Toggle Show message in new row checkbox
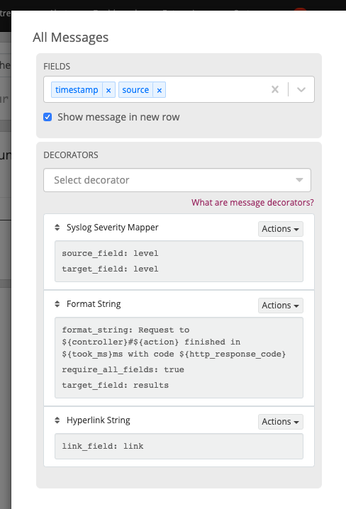Screen dimensions: 346x509 pos(48,117)
